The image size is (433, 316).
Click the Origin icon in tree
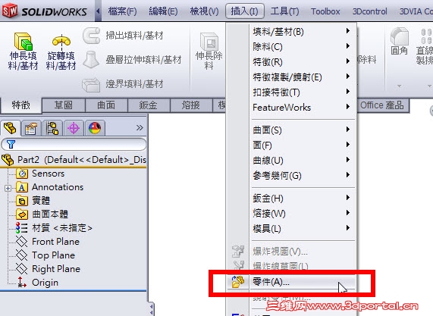[21, 283]
